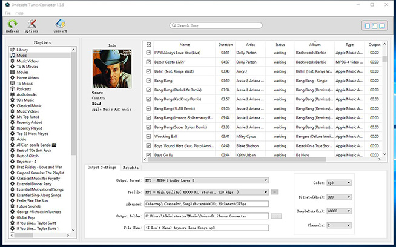Click the song list vertical scrollbar
This screenshot has width=396, height=247.
[384, 59]
